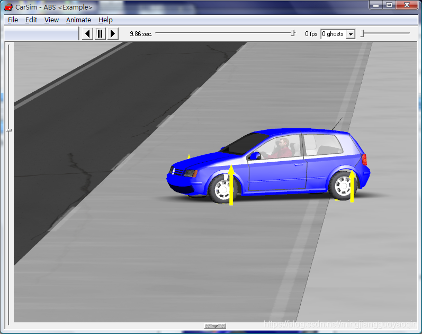Open the View menu
This screenshot has width=422, height=334.
coord(51,20)
